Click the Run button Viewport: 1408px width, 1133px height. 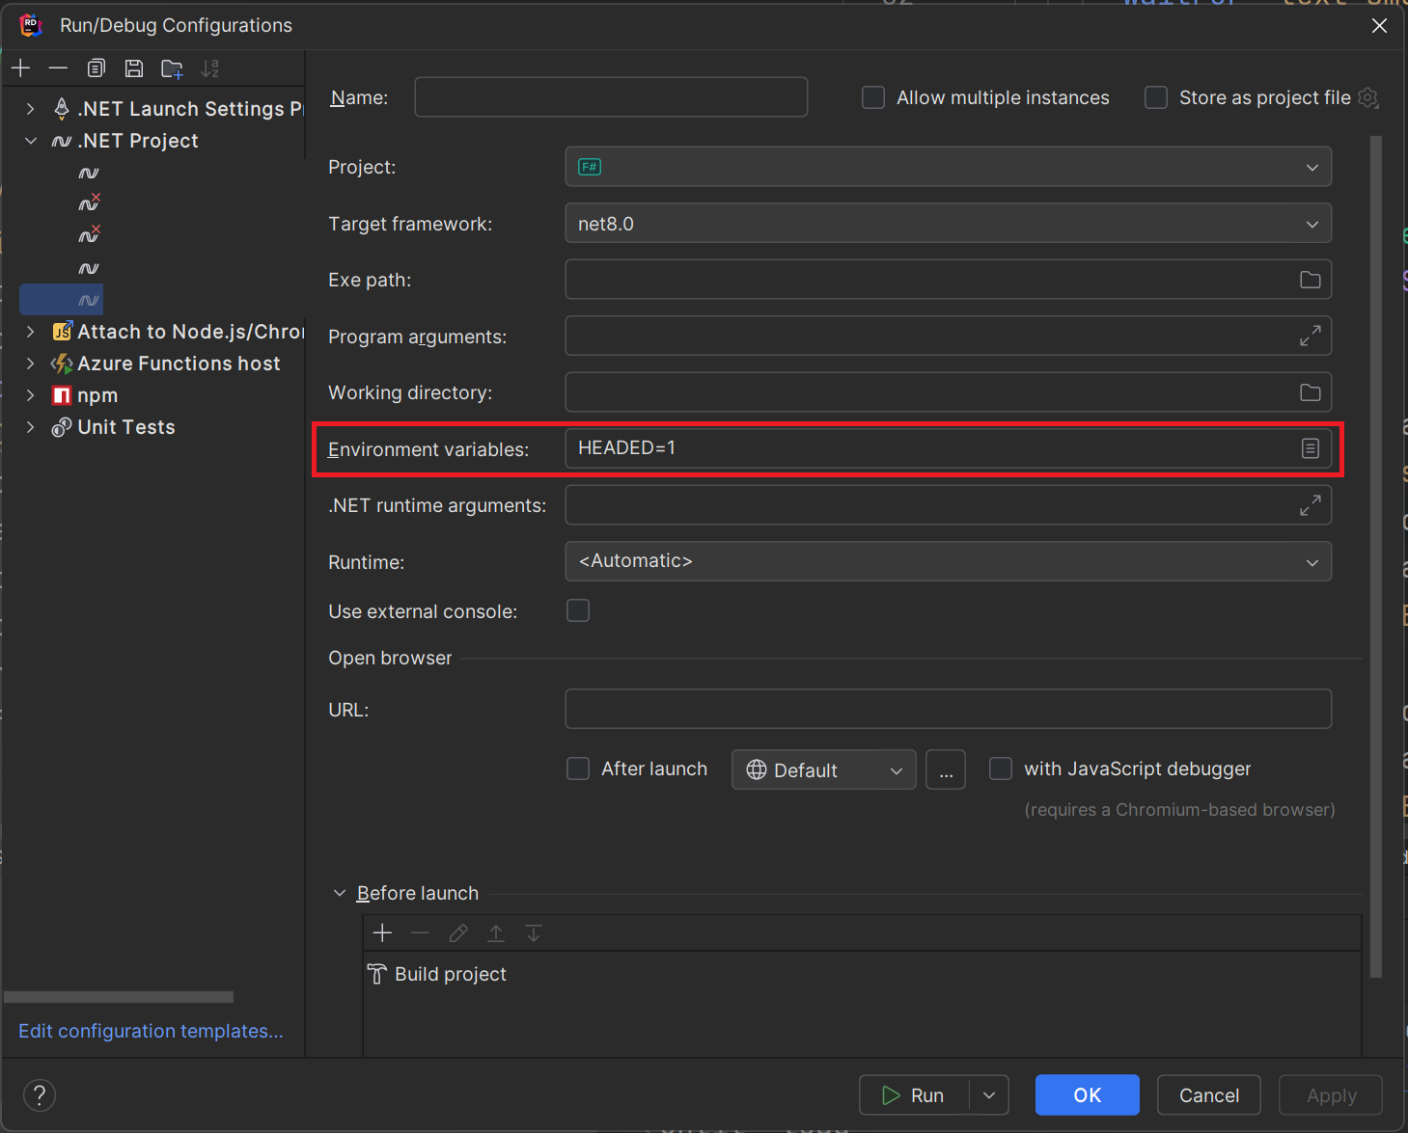click(x=915, y=1094)
